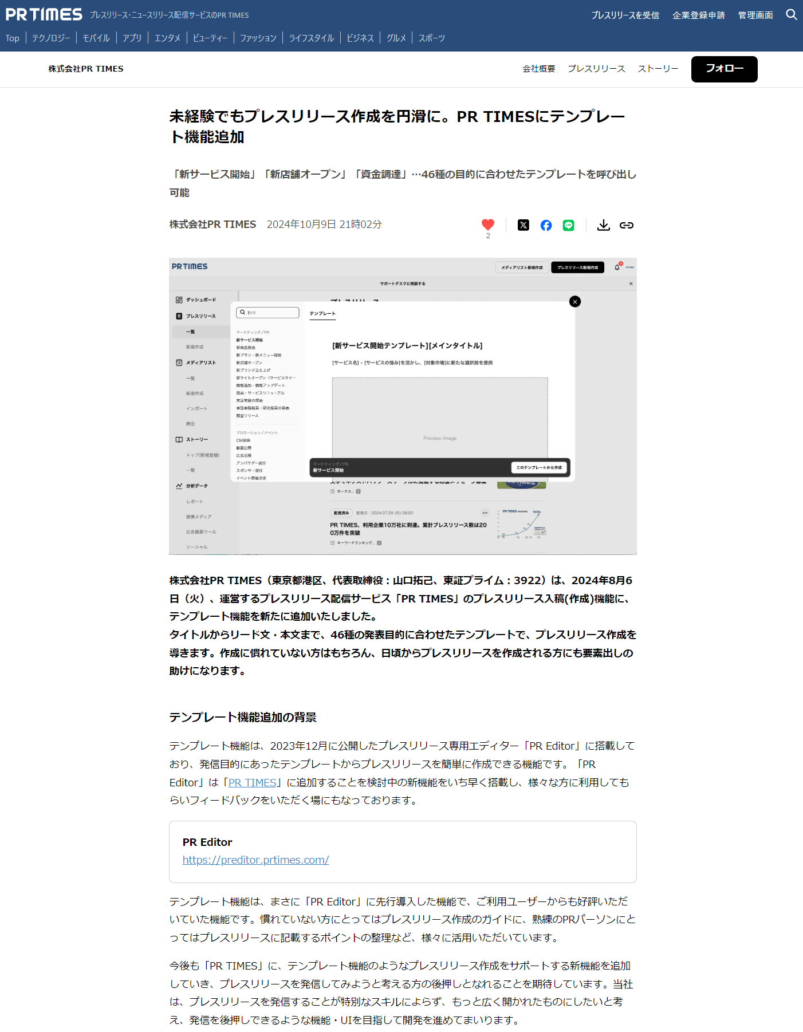
Task: Switch to the 会社概要 tab
Action: pyautogui.click(x=538, y=69)
